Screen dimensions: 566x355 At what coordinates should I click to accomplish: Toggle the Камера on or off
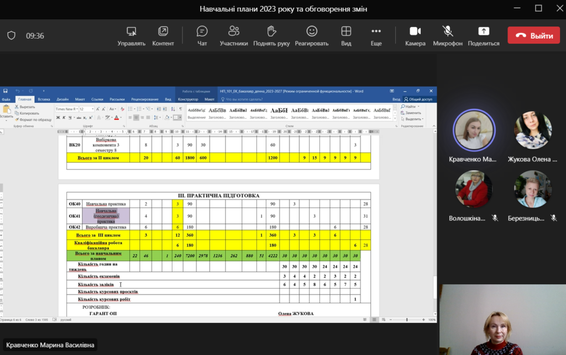click(415, 36)
